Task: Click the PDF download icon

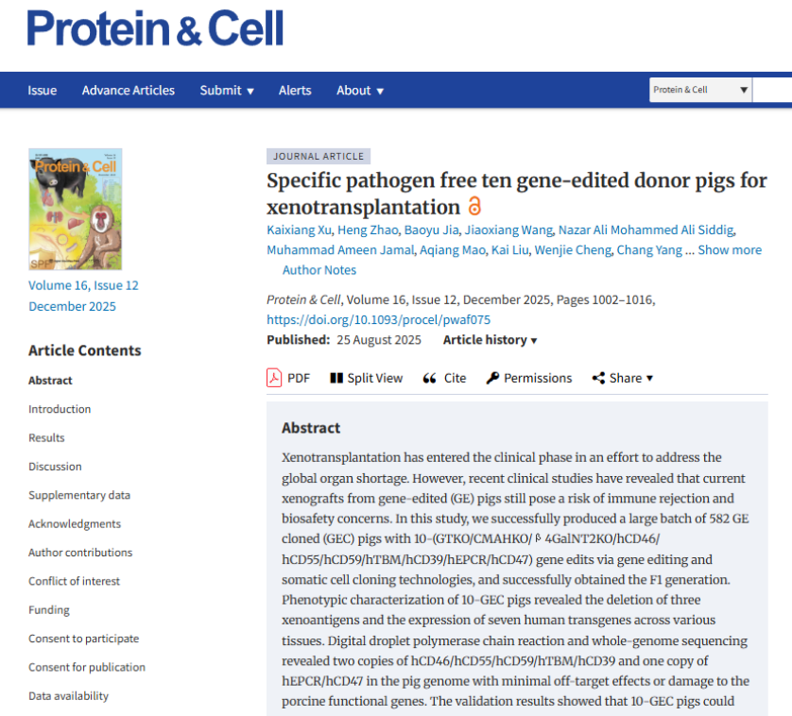Action: [x=274, y=378]
